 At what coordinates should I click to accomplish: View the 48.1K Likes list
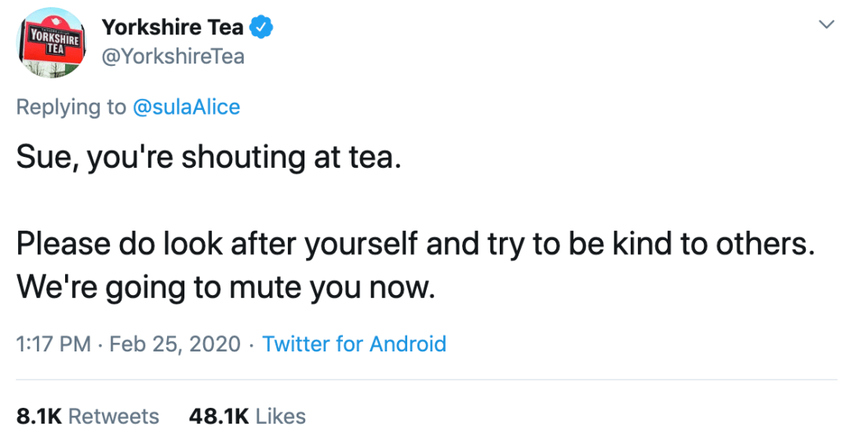coord(247,416)
